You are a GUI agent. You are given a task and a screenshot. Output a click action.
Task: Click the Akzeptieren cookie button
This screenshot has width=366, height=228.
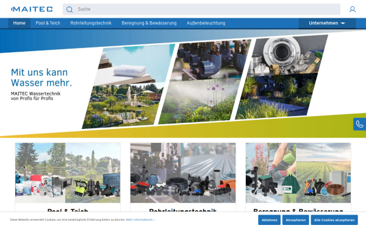click(295, 220)
